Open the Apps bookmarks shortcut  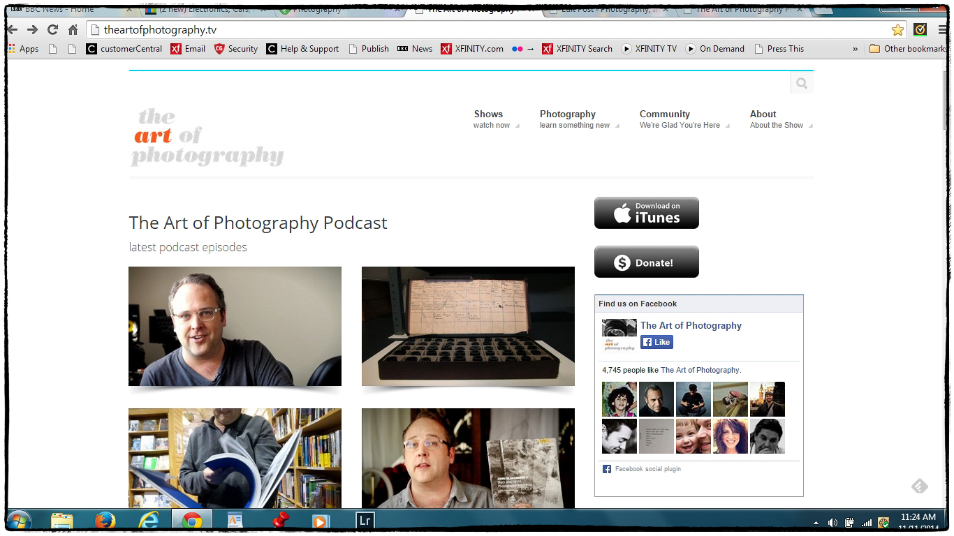[x=23, y=49]
